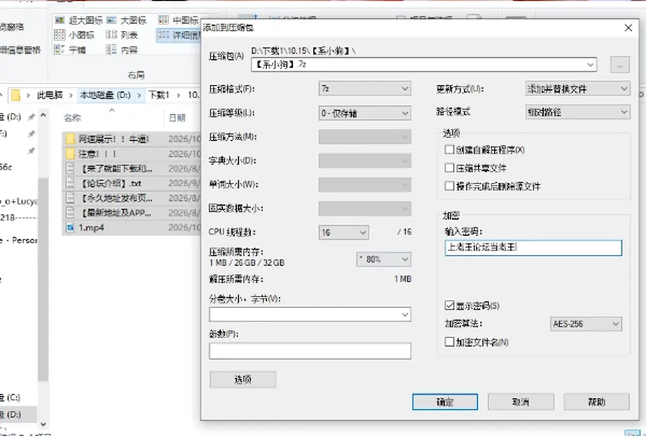Open the 压缩格式 dropdown showing 7z

point(365,89)
